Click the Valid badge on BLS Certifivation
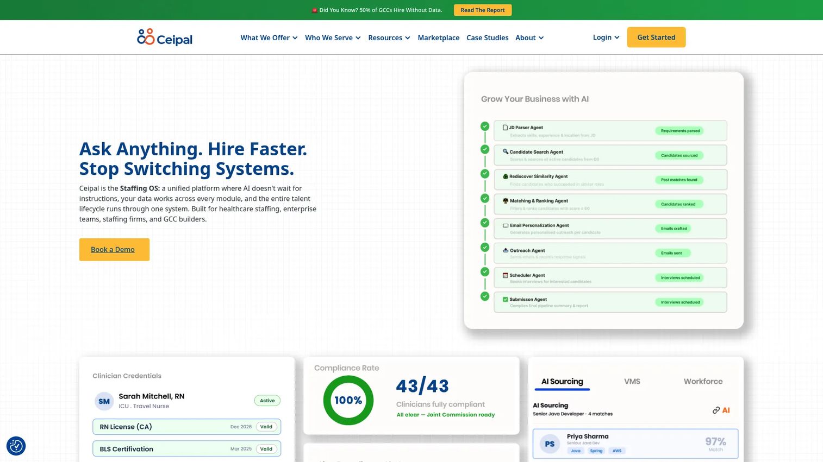 [x=266, y=449]
